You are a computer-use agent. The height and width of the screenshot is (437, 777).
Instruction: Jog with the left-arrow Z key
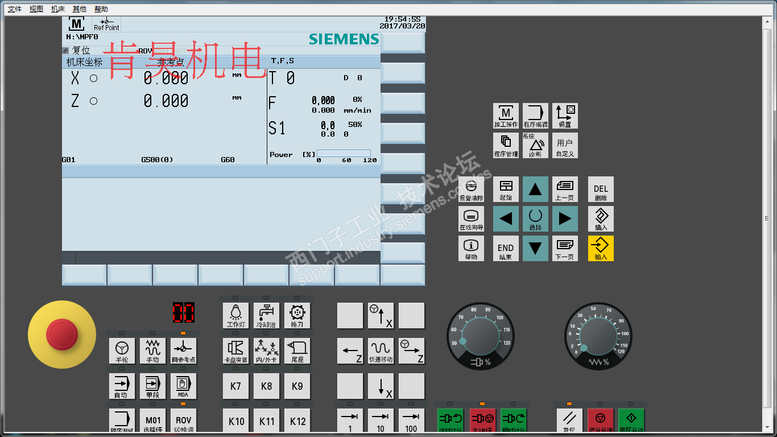point(350,351)
